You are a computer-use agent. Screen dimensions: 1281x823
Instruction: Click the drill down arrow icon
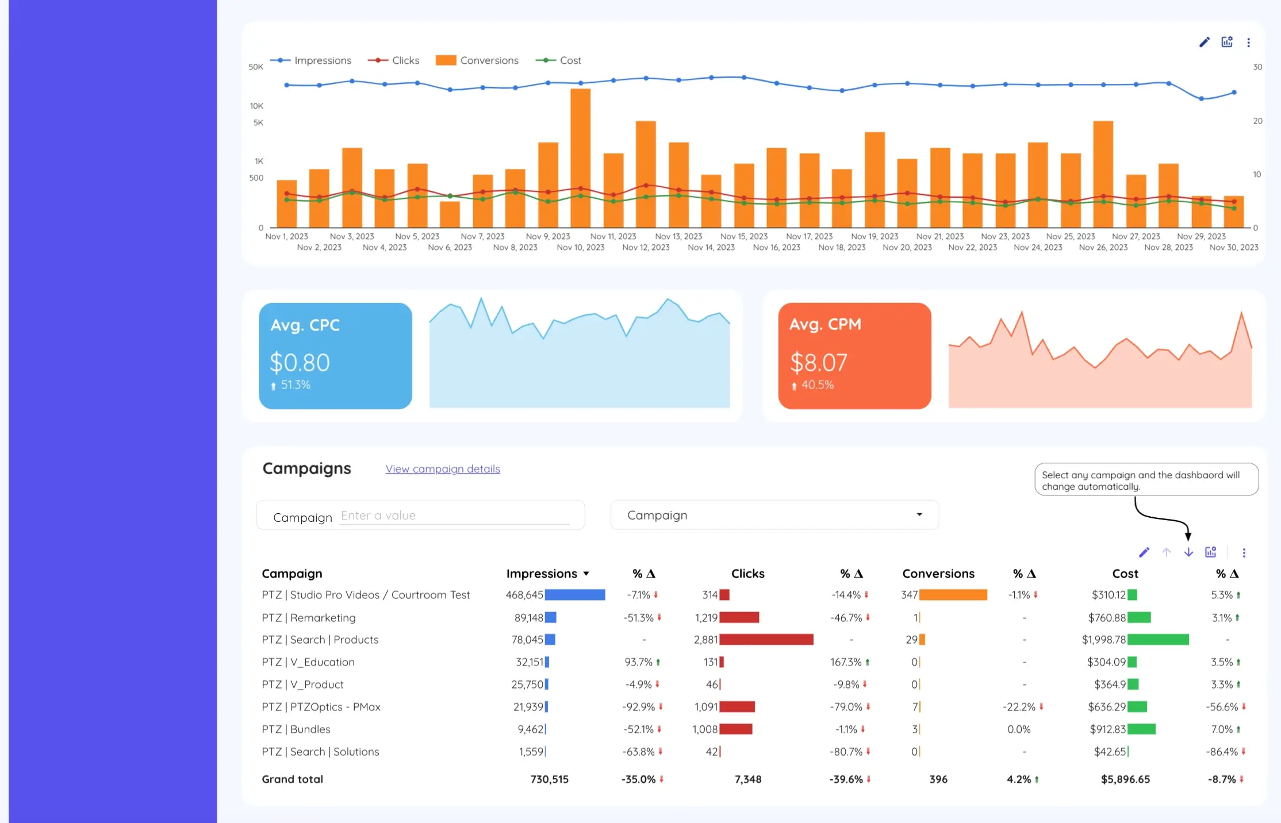click(1188, 552)
